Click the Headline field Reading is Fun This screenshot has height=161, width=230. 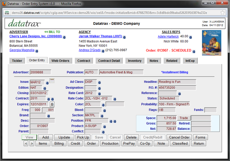point(177,82)
